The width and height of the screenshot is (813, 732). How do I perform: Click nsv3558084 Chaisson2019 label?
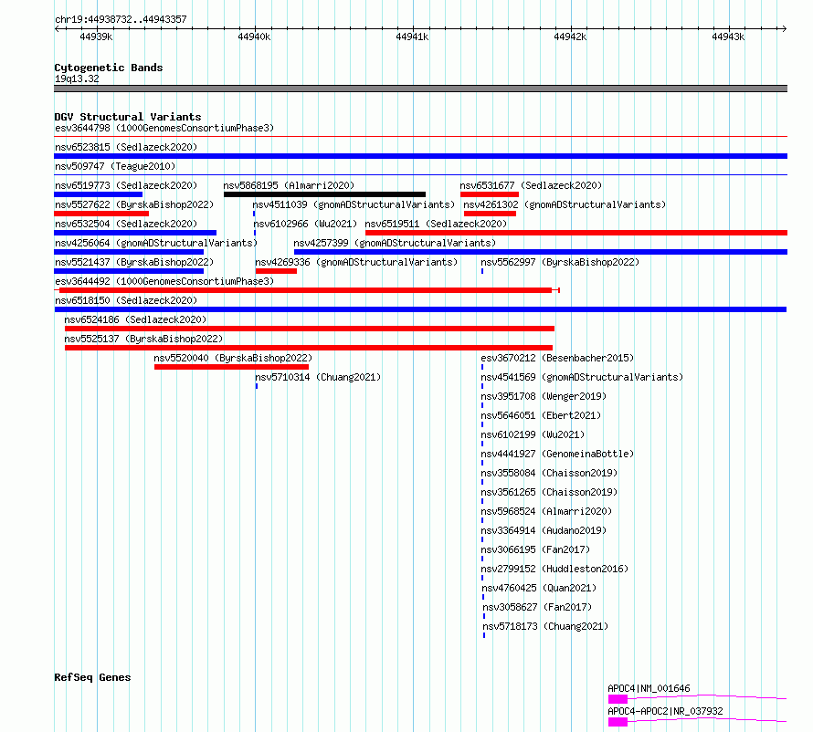click(x=549, y=473)
